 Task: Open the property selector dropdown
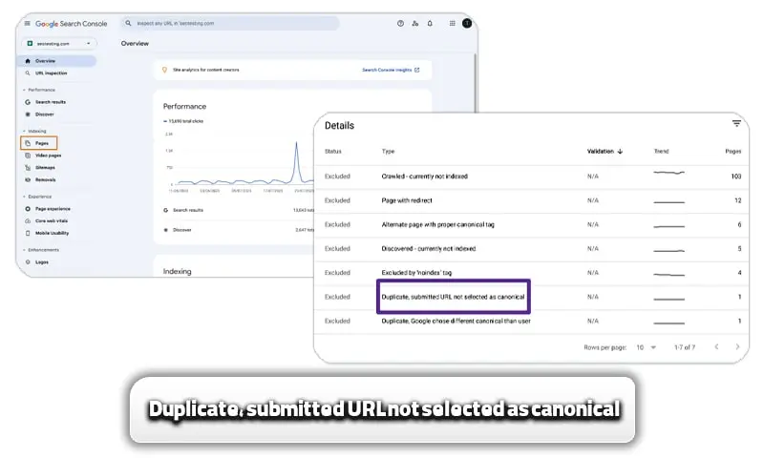click(x=59, y=43)
